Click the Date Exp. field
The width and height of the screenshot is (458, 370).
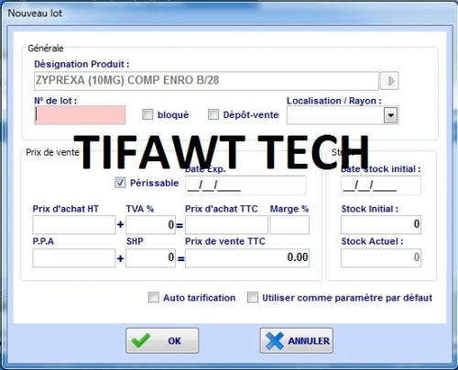click(245, 185)
